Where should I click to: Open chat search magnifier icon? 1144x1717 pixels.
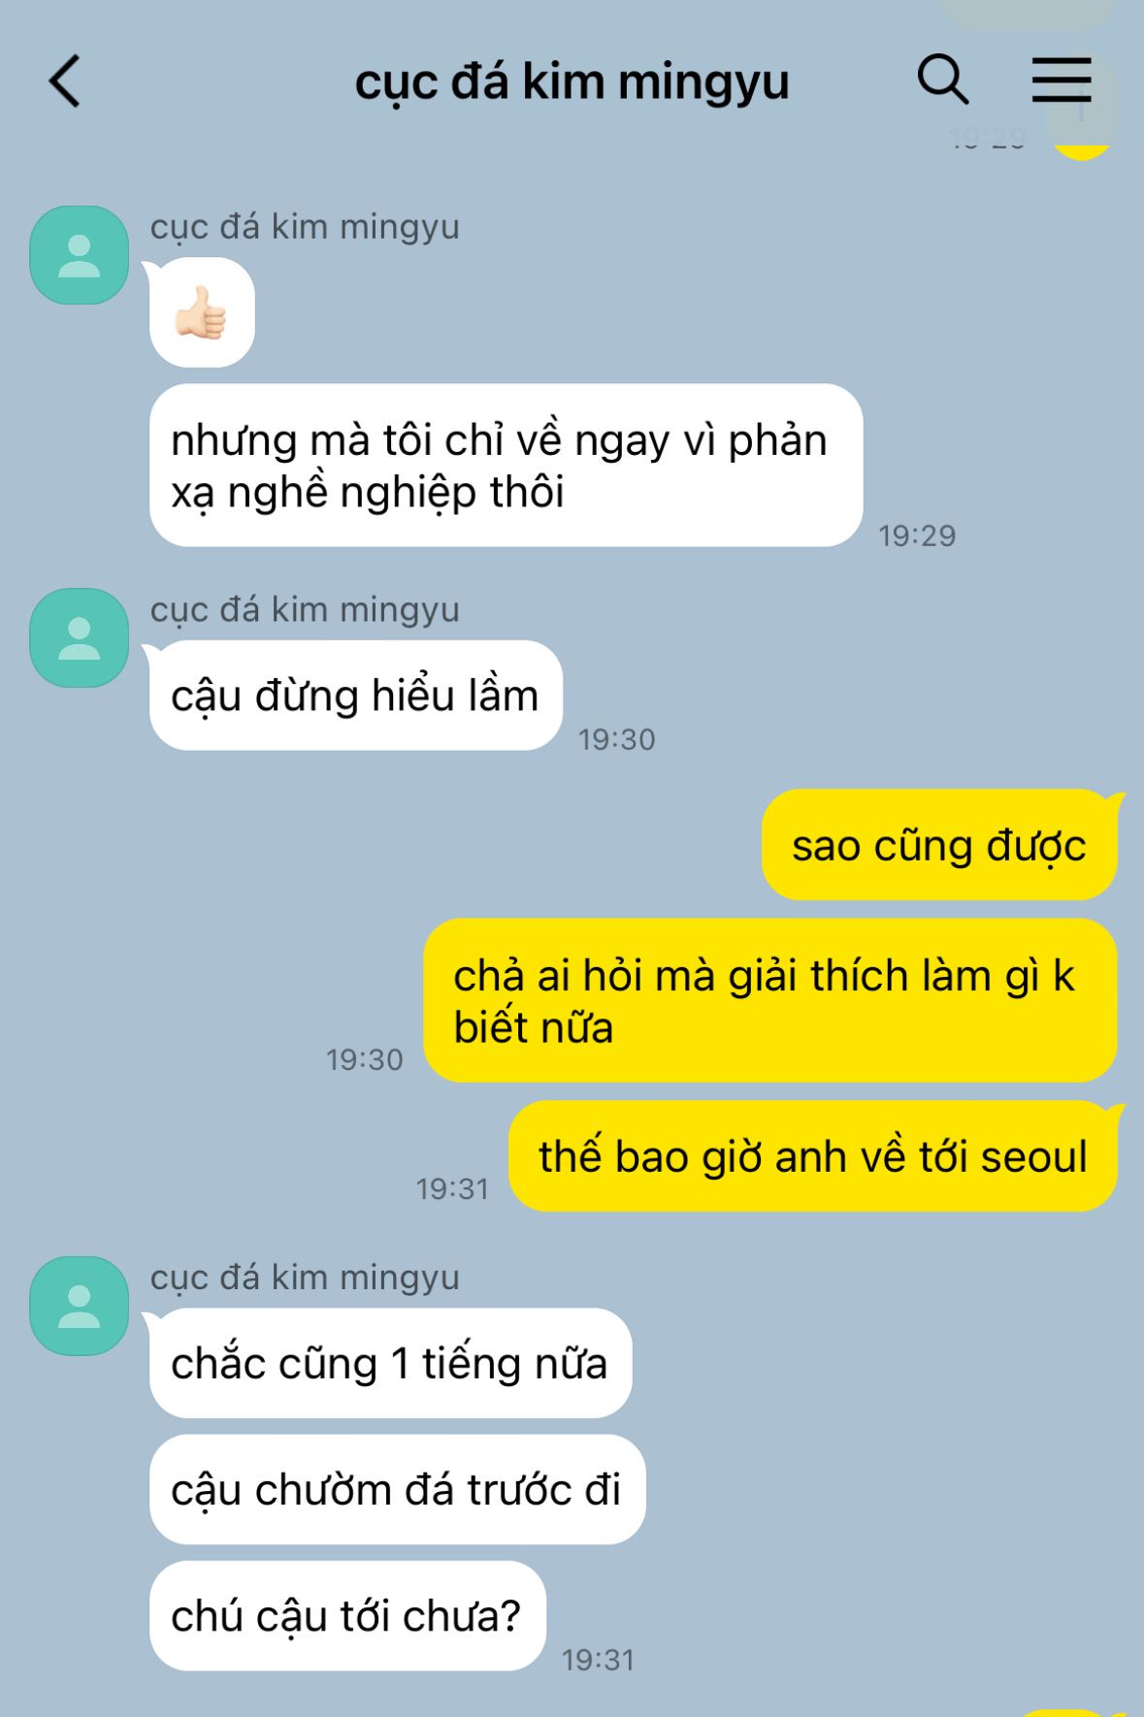943,79
